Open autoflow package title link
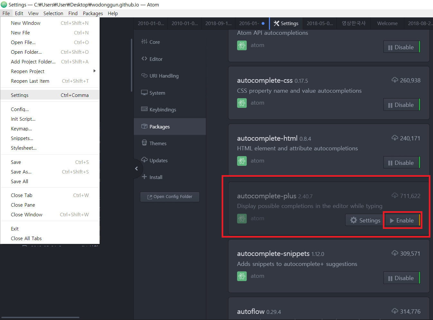 [x=251, y=311]
